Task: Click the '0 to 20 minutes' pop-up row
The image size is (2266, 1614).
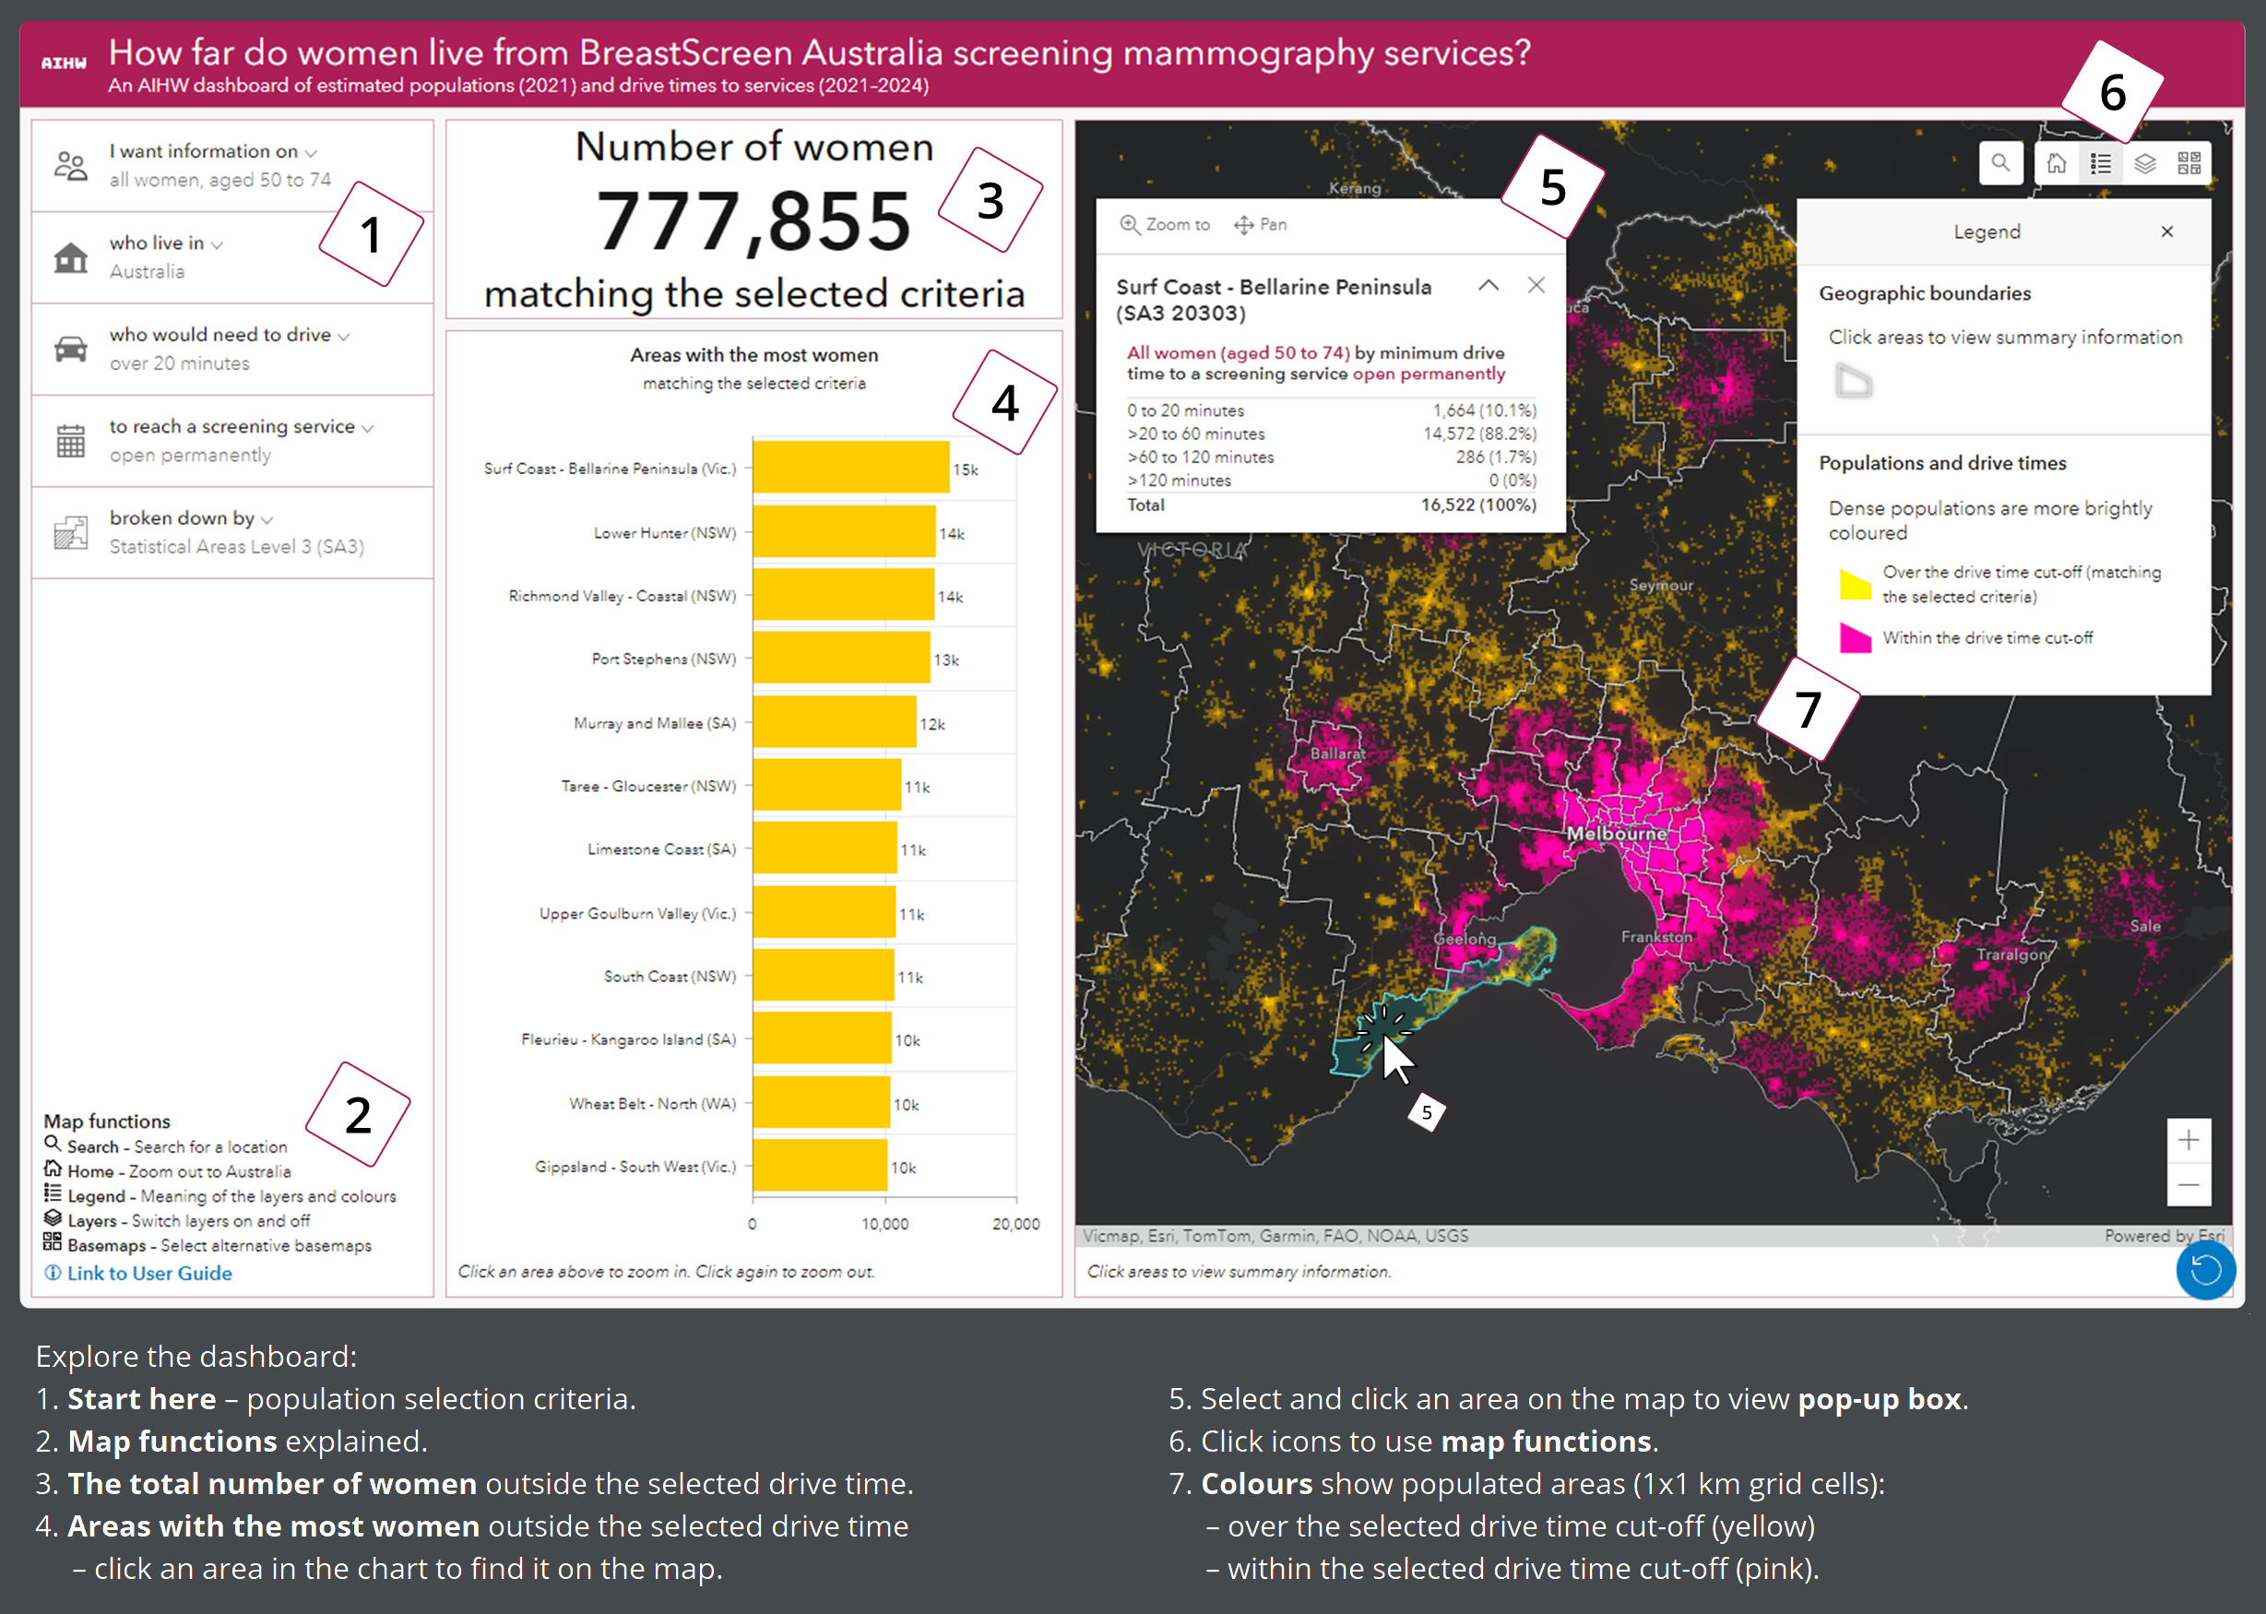Action: (1331, 410)
